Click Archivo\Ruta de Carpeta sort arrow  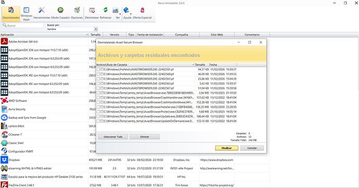193,65
